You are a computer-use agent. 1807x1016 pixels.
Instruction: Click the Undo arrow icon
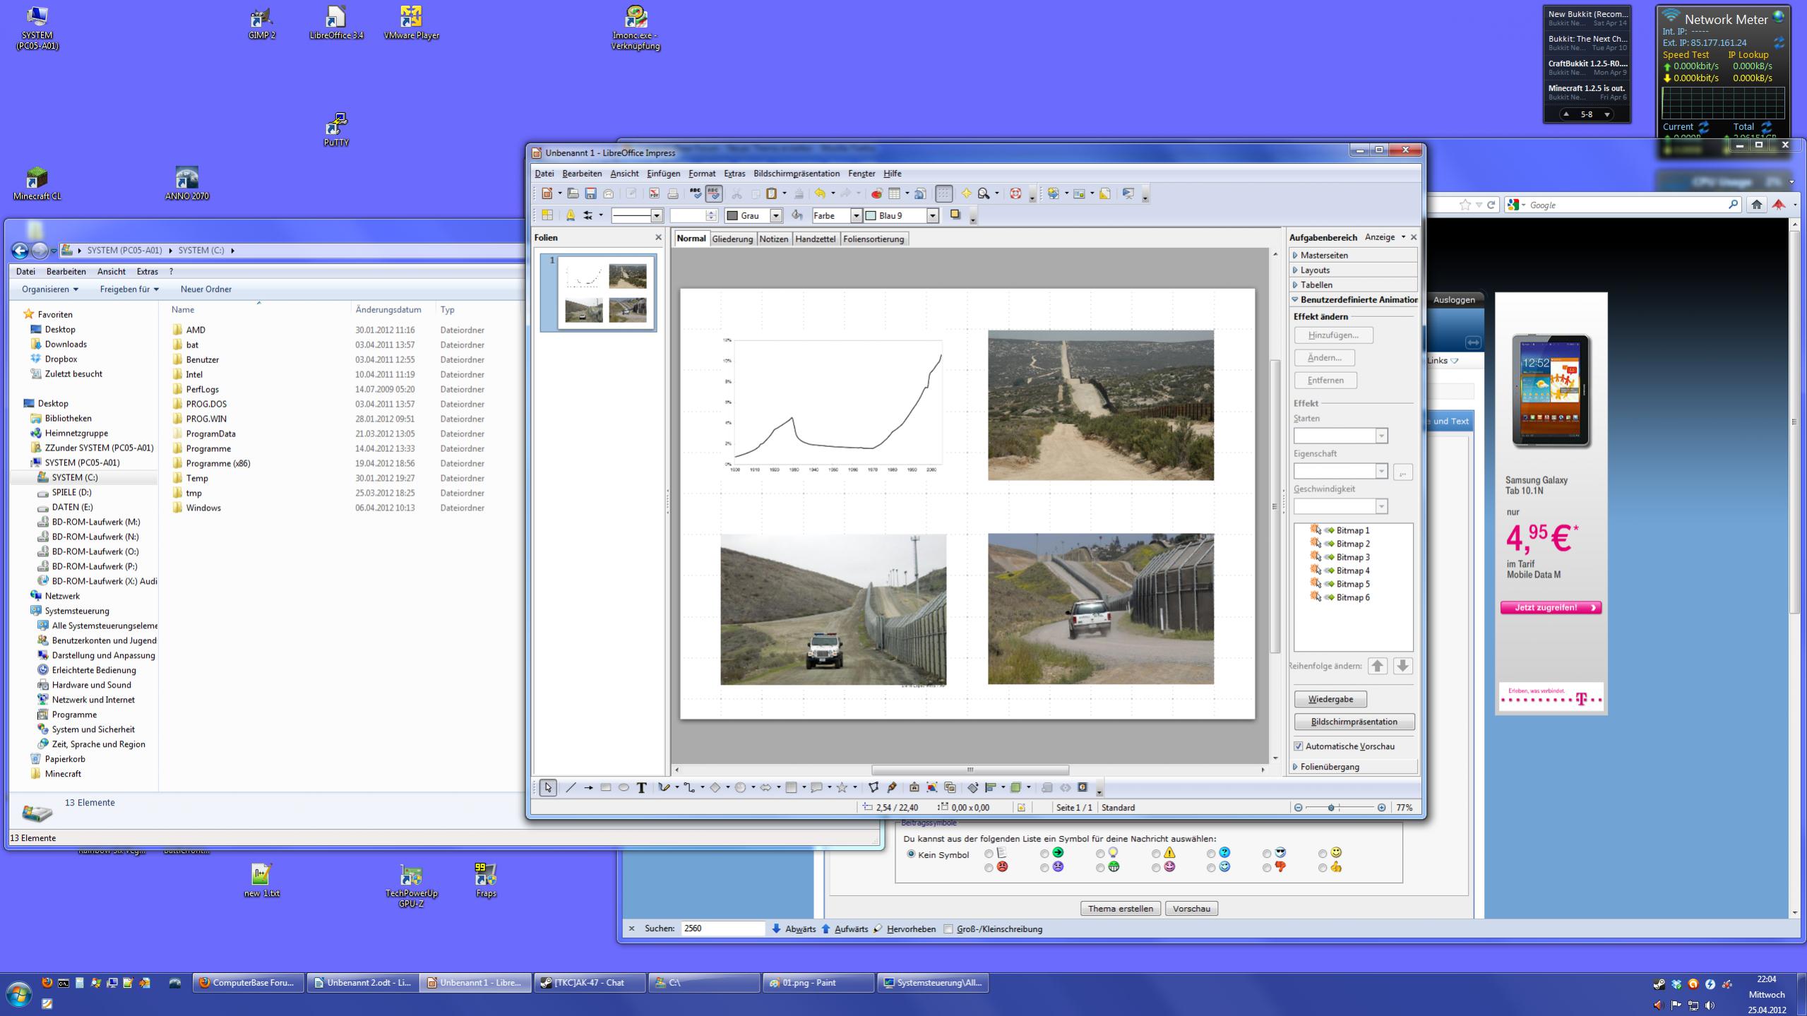(819, 193)
